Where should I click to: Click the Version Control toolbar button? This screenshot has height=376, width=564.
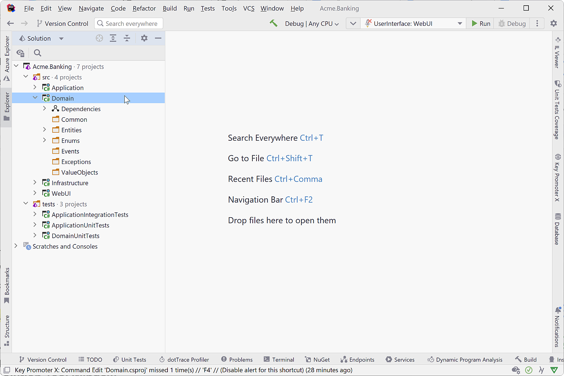(x=62, y=23)
